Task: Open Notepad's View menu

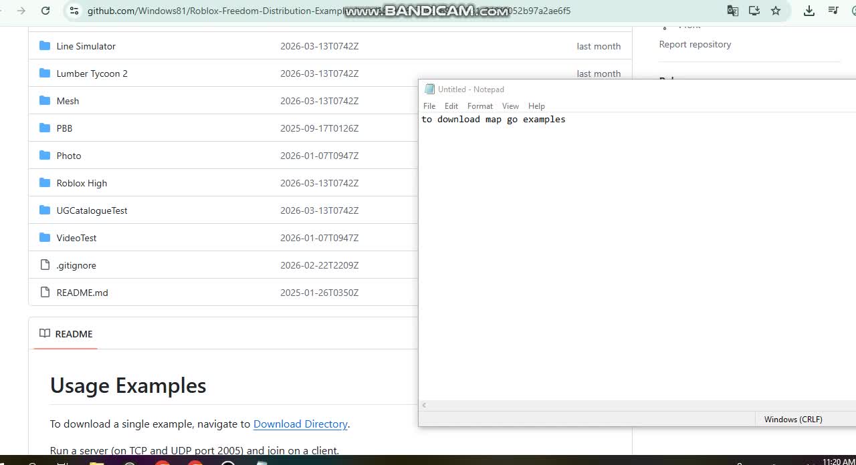Action: click(x=510, y=106)
